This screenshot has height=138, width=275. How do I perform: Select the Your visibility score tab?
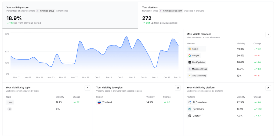(70, 15)
